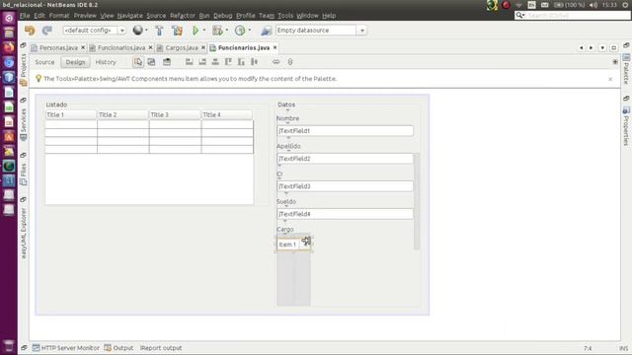The image size is (632, 355).
Task: Show the open documents list dropdown arrow
Action: point(602,48)
